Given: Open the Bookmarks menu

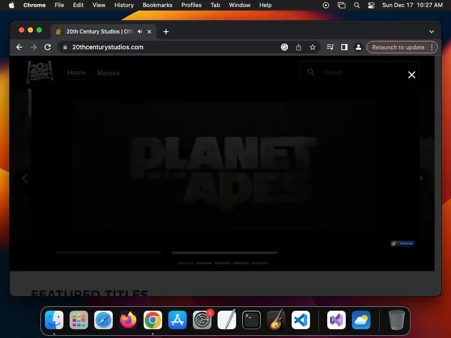Looking at the screenshot, I should (158, 5).
